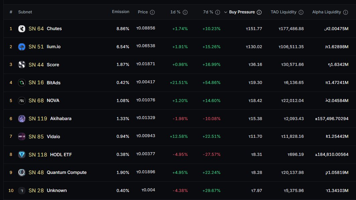The width and height of the screenshot is (356, 200).
Task: Click the Chutes subnet logo icon
Action: [x=21, y=29]
